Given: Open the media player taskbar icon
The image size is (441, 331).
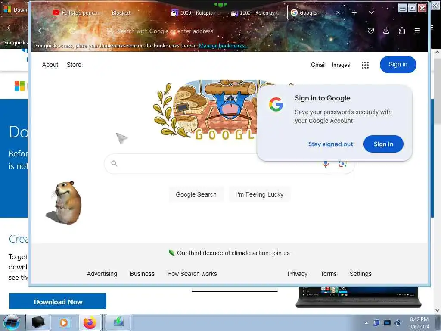Looking at the screenshot, I should point(64,322).
